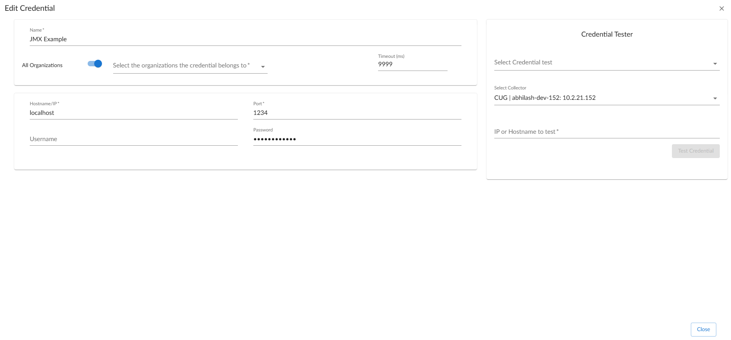Click the Hostname/IP field with localhost
The width and height of the screenshot is (731, 340).
133,113
